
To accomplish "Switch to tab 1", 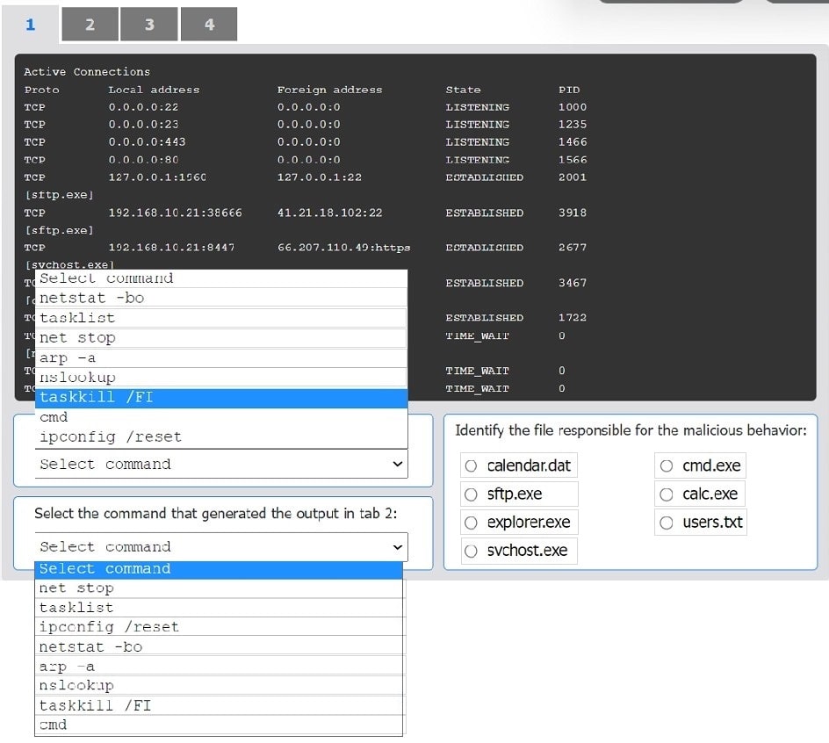I will point(30,25).
